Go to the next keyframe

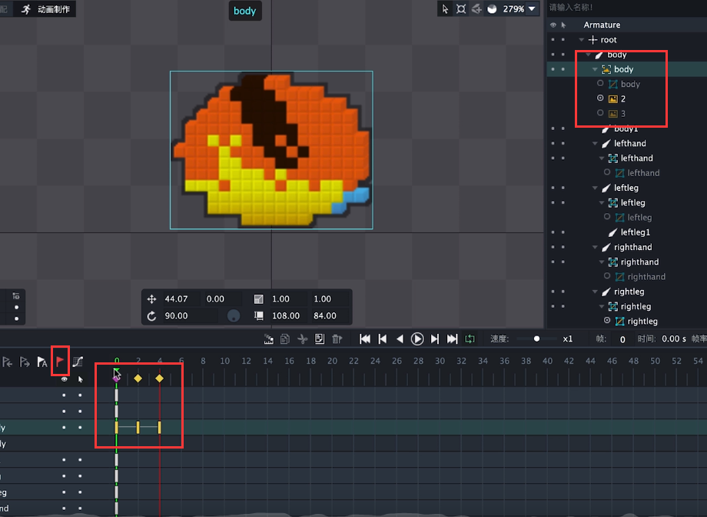coord(435,339)
